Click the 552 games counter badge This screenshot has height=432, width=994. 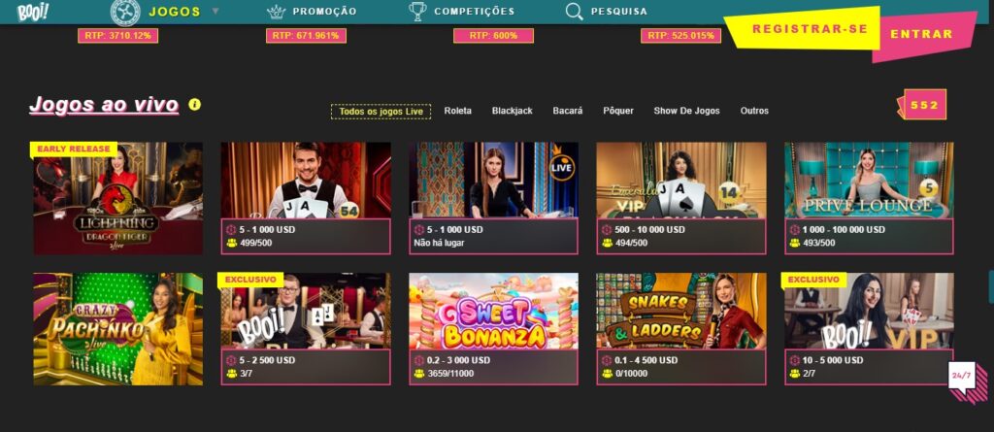(x=923, y=105)
